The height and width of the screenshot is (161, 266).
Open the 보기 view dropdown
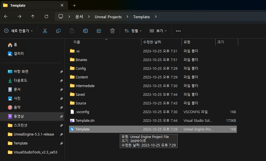click(x=158, y=31)
